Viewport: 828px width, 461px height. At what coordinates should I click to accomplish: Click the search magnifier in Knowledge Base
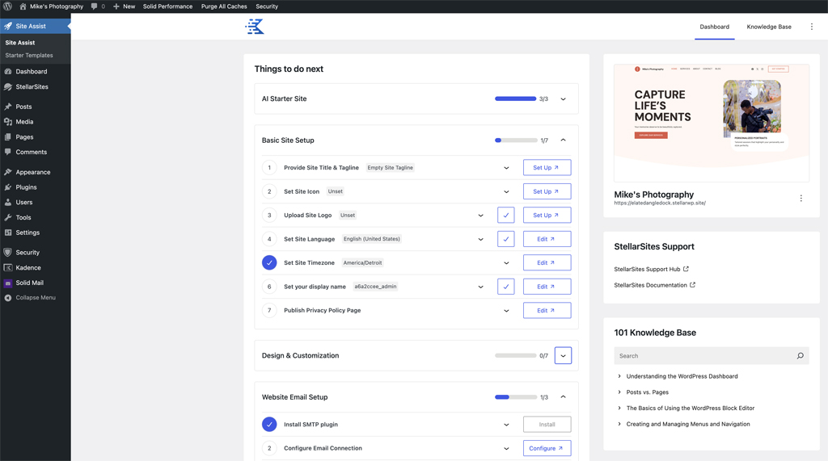tap(800, 356)
